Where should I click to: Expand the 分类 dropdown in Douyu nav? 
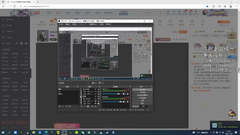[x=67, y=13]
